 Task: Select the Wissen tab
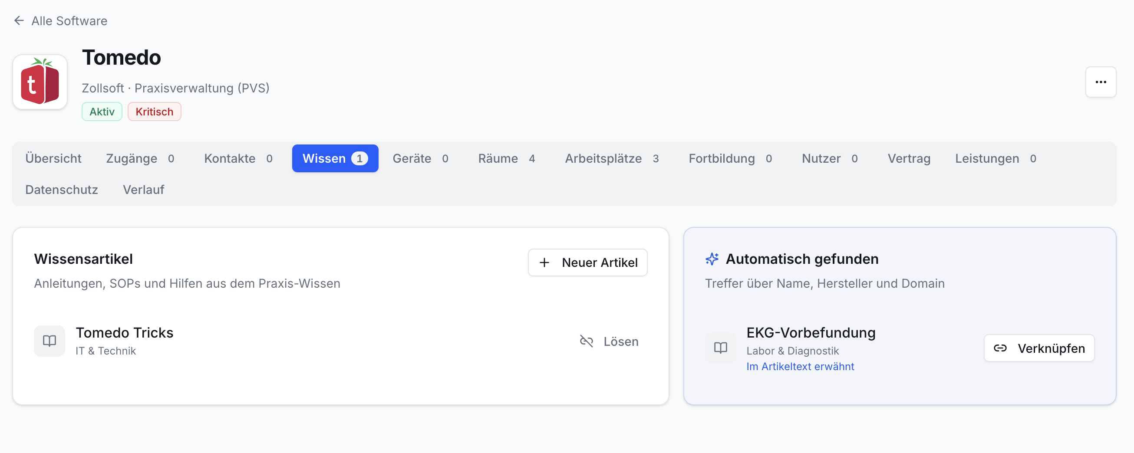coord(335,158)
